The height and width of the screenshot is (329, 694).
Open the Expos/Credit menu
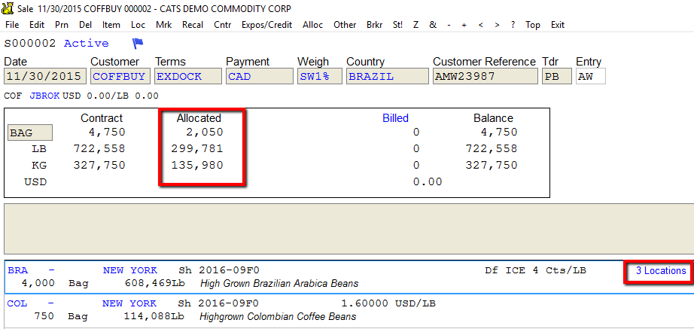tap(266, 25)
